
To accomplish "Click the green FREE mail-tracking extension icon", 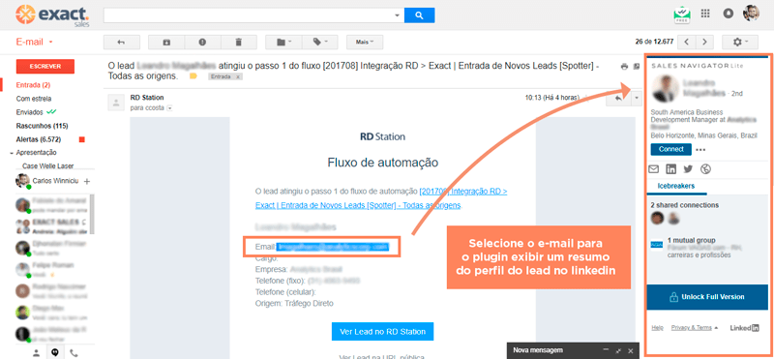I will coord(682,14).
